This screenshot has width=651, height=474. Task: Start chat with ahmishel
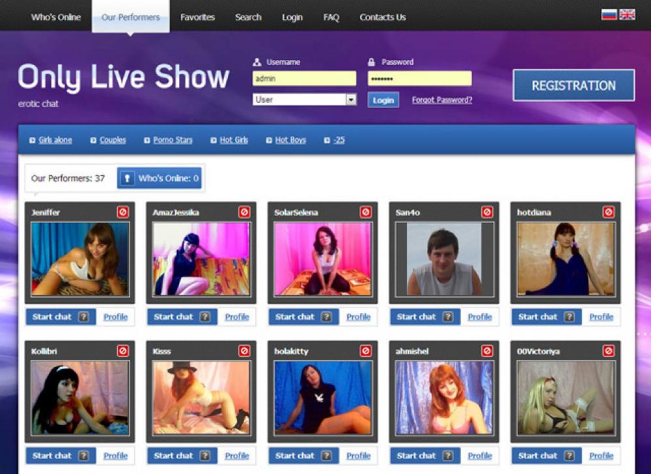417,456
